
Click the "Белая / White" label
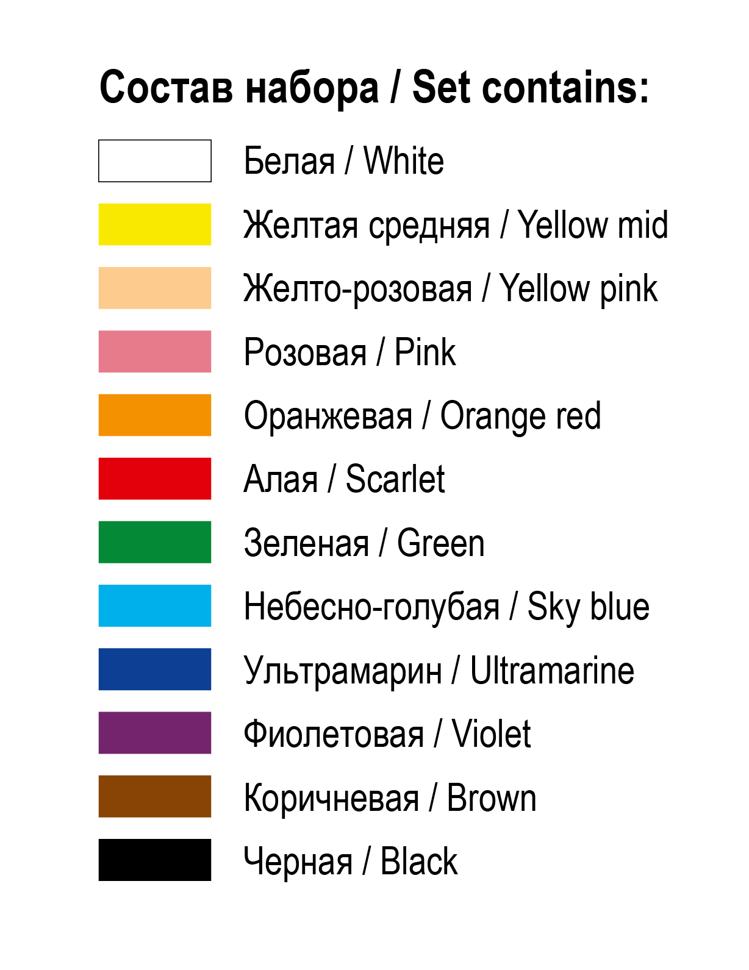pos(343,162)
